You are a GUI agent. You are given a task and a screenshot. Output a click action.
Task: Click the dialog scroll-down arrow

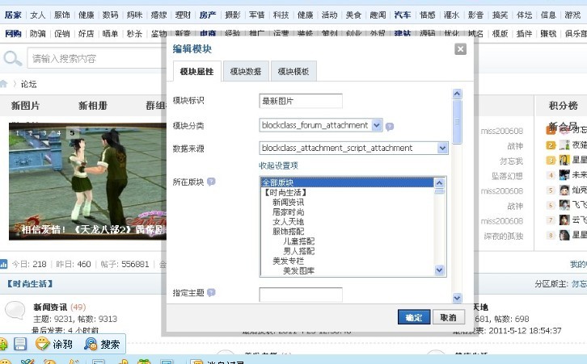457,298
